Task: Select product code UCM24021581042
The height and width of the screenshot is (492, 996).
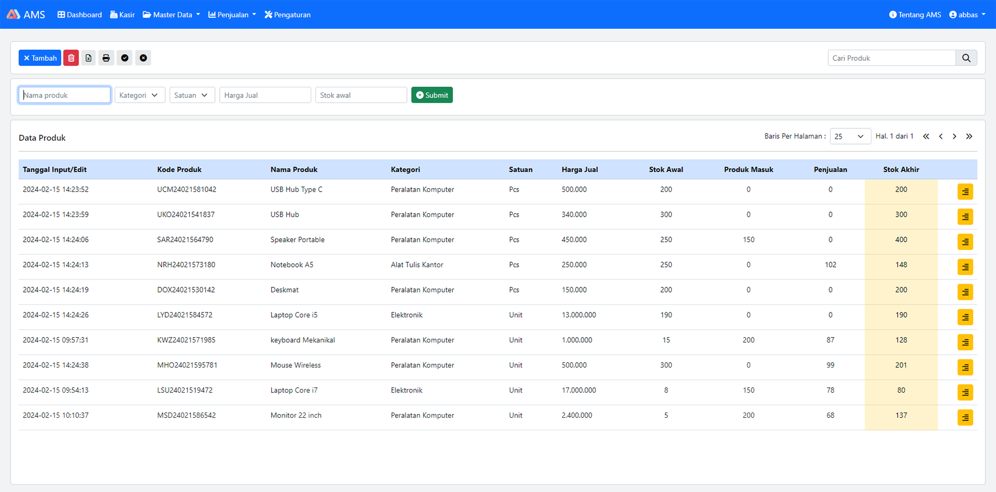Action: 187,189
